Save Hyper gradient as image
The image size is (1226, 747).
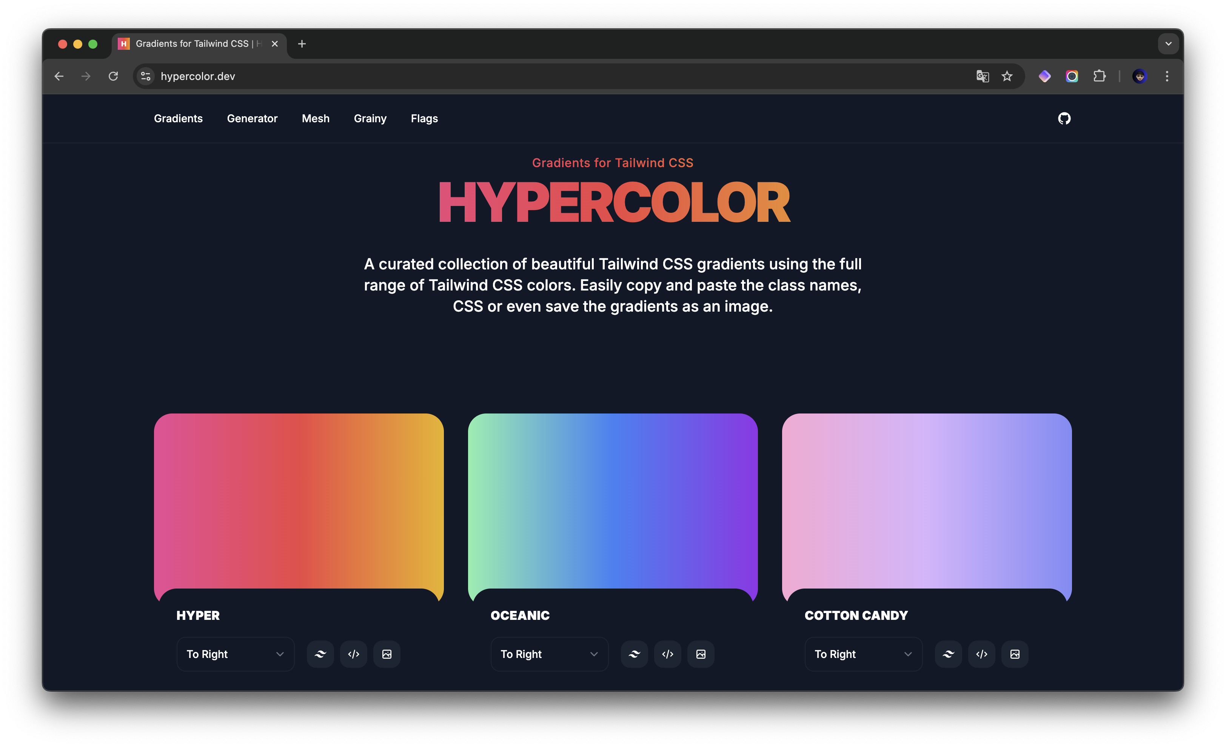(387, 654)
